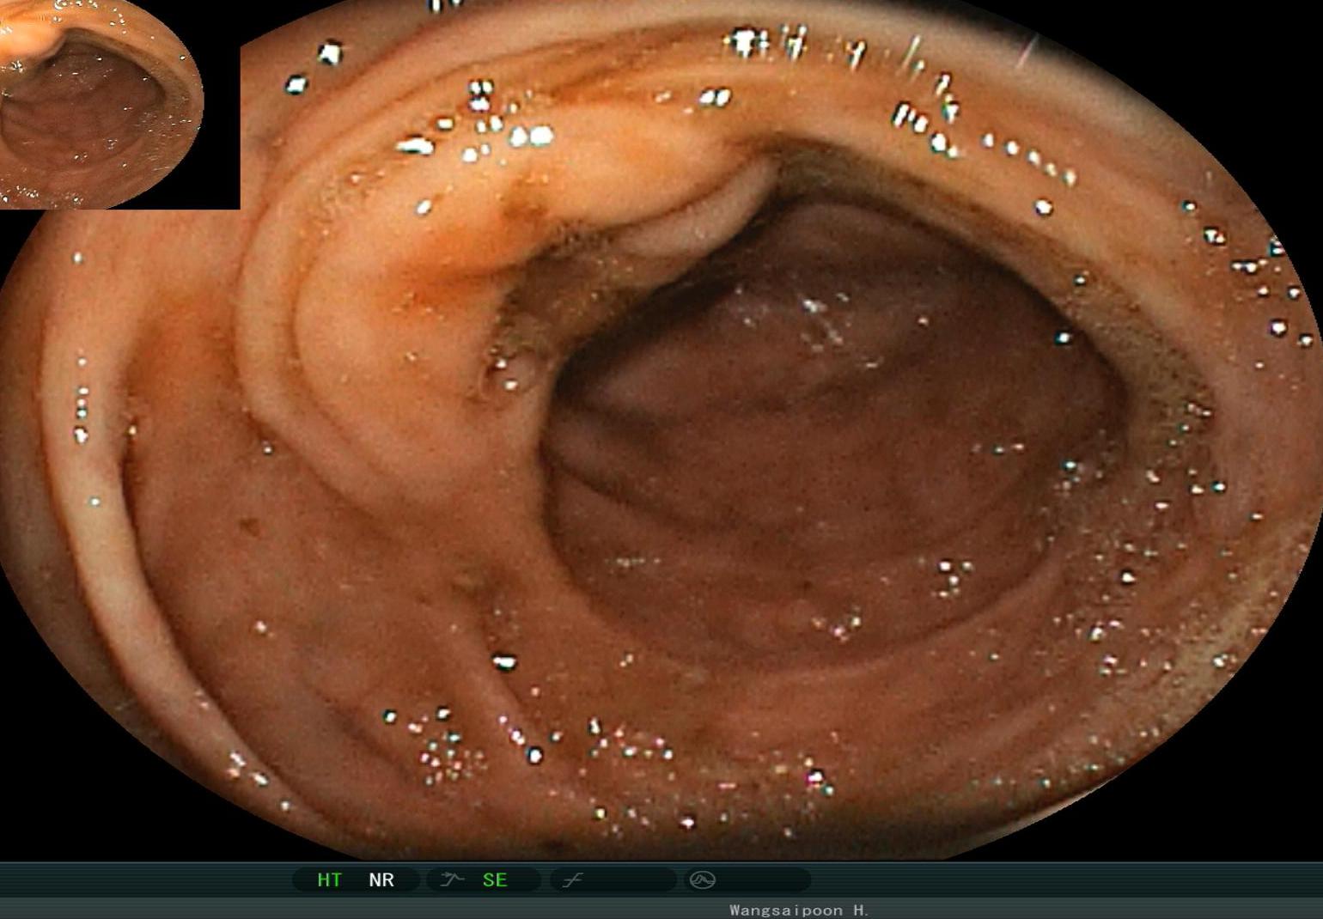
Task: Click the HT status indicator
Action: point(329,880)
